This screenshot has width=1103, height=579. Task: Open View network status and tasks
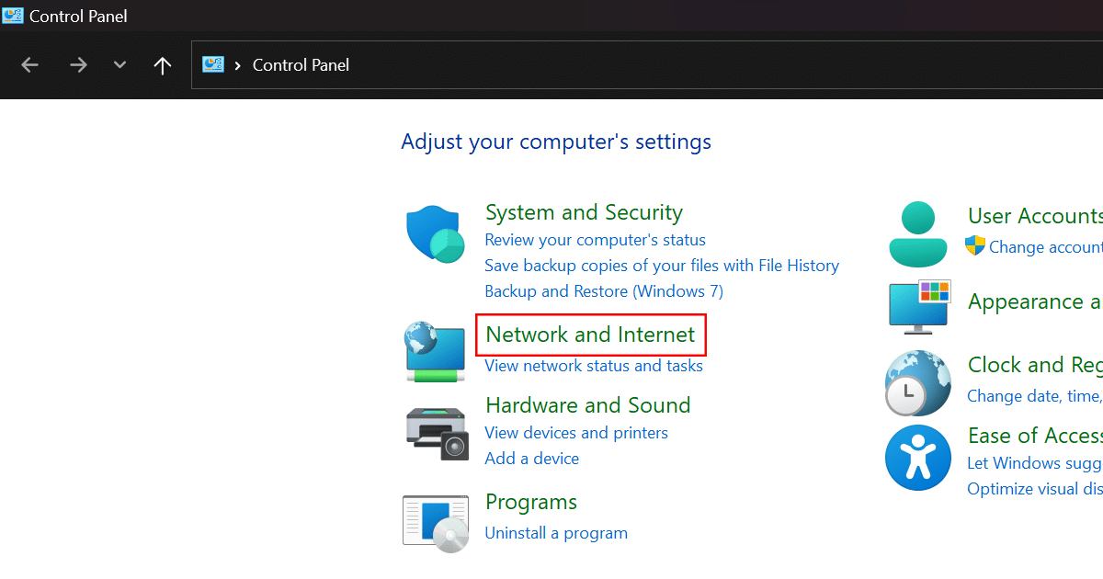coord(594,366)
